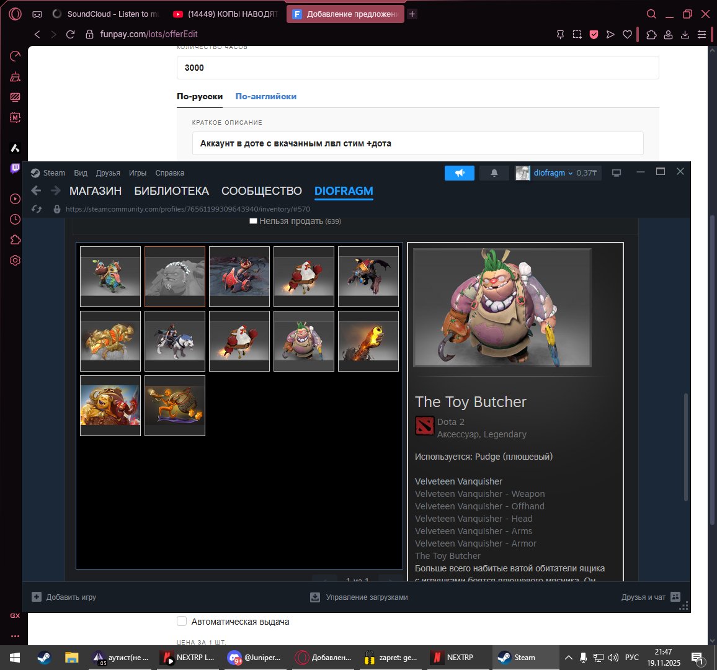This screenshot has height=670, width=717.
Task: Open browsing history clock icon in sidebar
Action: tap(14, 218)
